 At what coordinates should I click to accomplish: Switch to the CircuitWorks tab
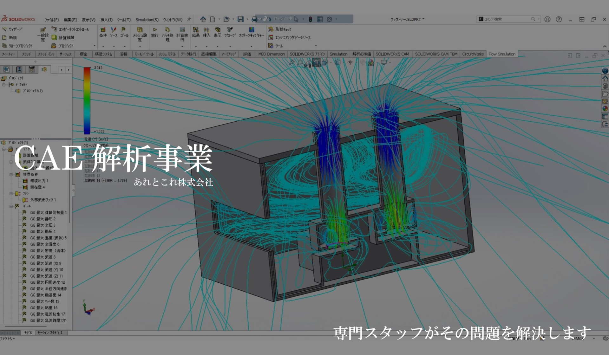tap(473, 54)
